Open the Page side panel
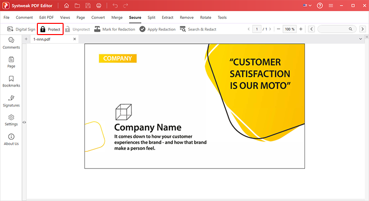 pyautogui.click(x=11, y=62)
